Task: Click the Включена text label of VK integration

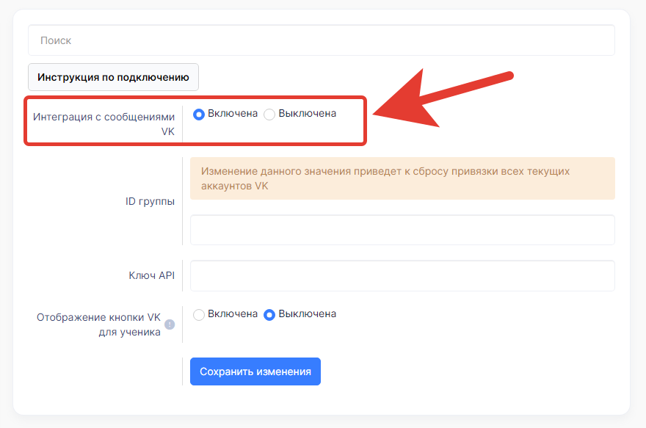Action: tap(233, 114)
